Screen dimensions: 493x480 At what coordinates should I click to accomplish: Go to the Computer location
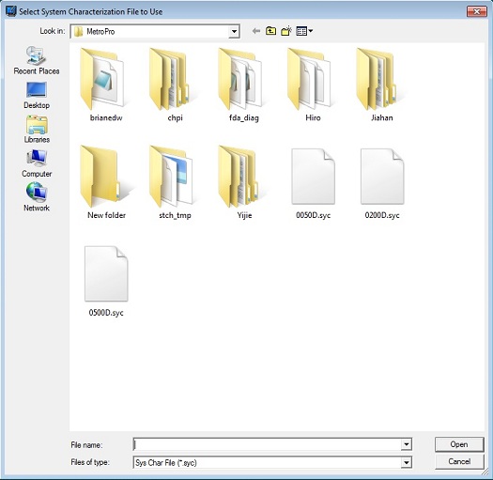coord(37,163)
